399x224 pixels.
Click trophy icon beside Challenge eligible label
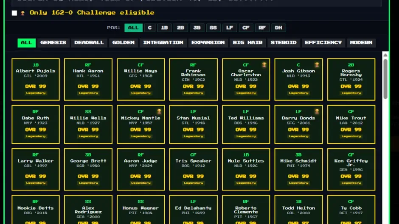[22, 13]
